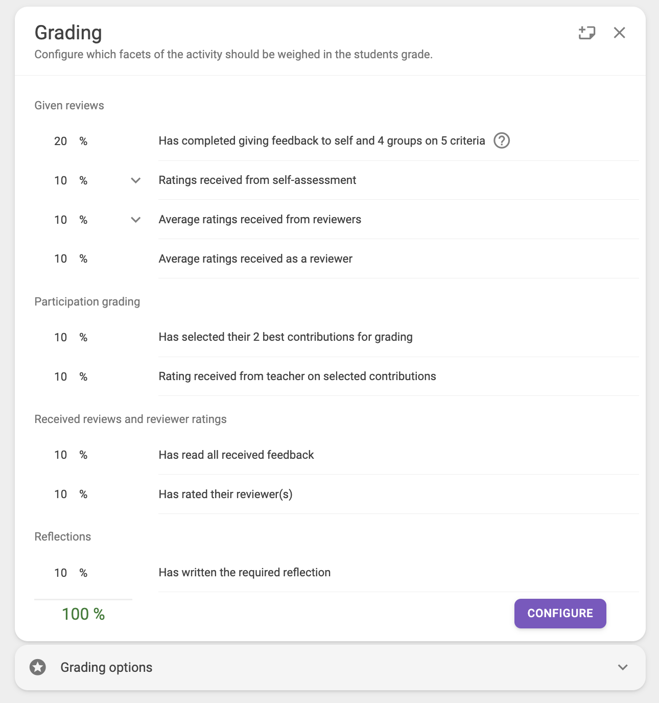Edit weight for Rating received from teacher
The height and width of the screenshot is (703, 659).
[x=61, y=377]
